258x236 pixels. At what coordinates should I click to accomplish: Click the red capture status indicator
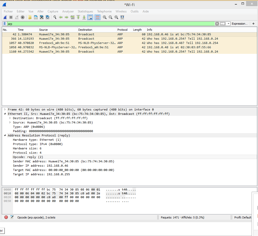click(6, 217)
